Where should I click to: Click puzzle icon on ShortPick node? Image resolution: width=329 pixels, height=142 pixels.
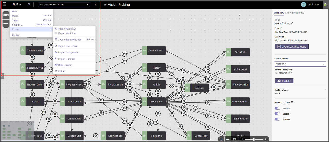pyautogui.click(x=229, y=52)
